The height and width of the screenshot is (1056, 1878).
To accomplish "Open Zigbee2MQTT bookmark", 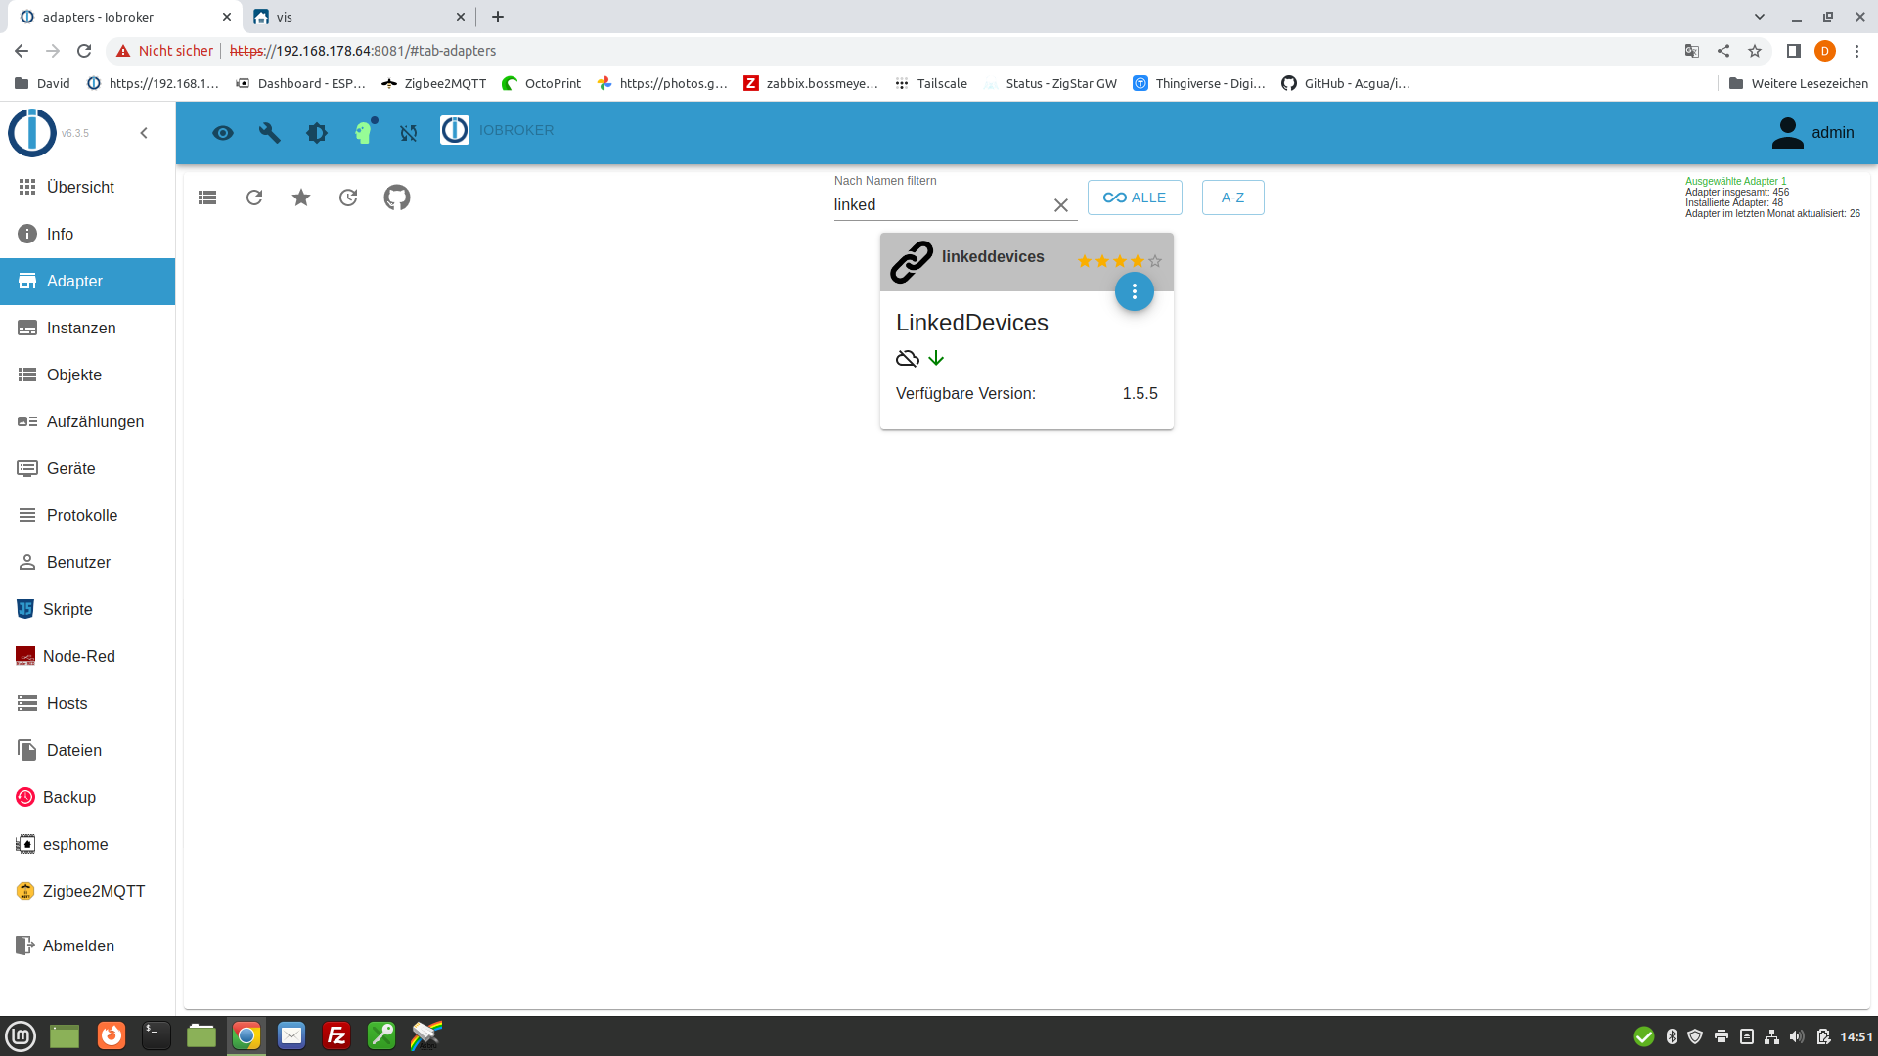I will (434, 83).
